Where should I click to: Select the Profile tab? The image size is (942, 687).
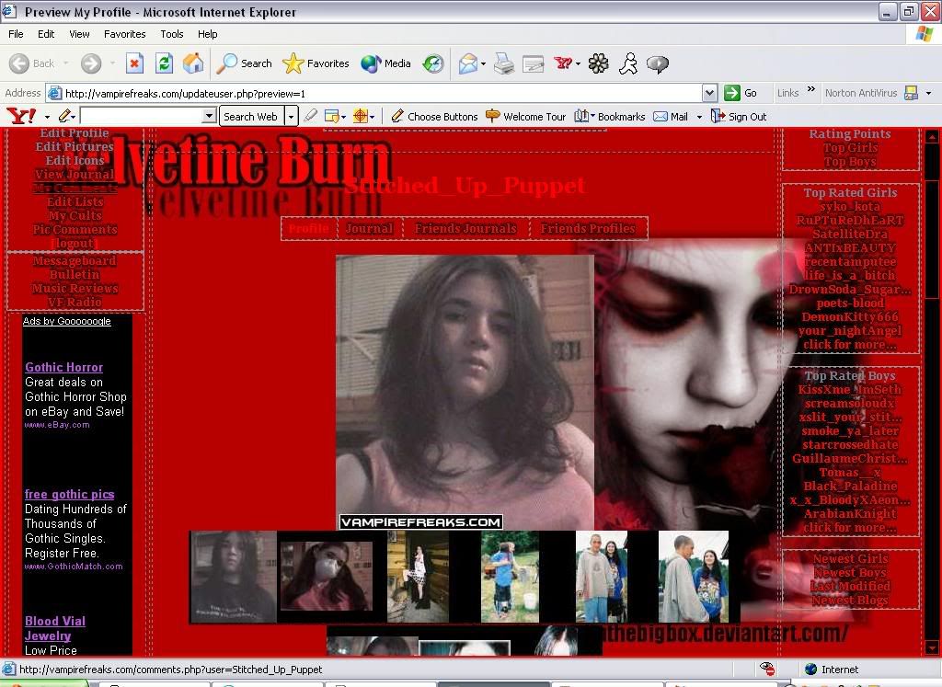[x=309, y=228]
